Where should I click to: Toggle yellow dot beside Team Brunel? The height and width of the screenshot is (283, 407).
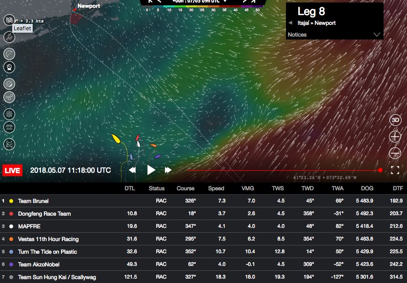click(11, 201)
